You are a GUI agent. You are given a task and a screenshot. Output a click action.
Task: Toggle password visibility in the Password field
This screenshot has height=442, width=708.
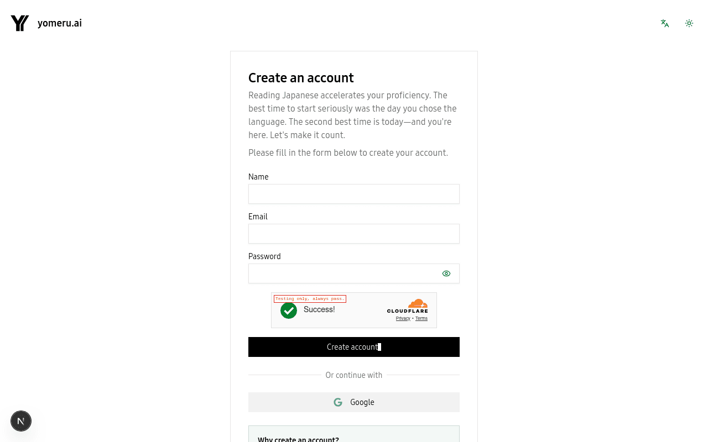[x=446, y=273]
